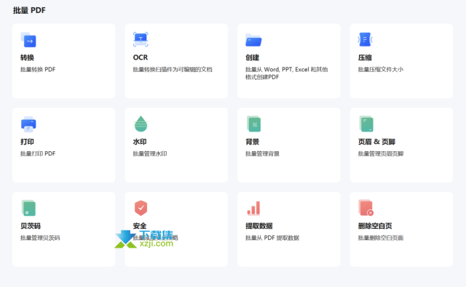
Task: Click the text 批量管理水印
Action: [x=150, y=153]
